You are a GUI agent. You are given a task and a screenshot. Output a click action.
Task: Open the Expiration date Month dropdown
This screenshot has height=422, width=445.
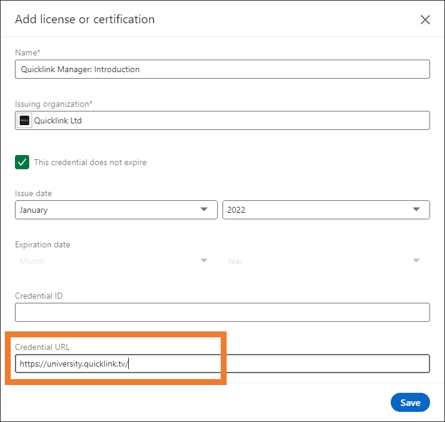pyautogui.click(x=116, y=261)
